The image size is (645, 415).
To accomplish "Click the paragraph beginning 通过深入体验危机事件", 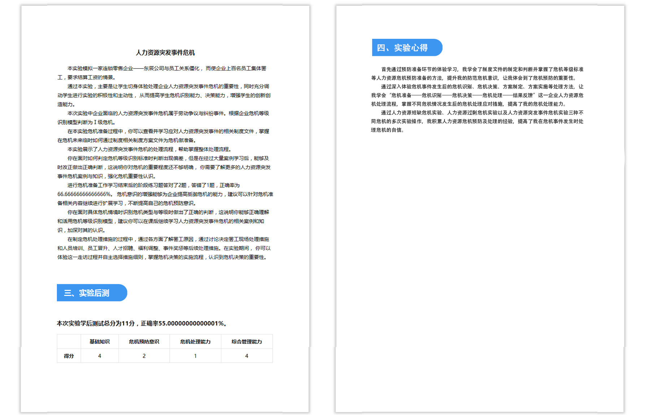I will [477, 95].
